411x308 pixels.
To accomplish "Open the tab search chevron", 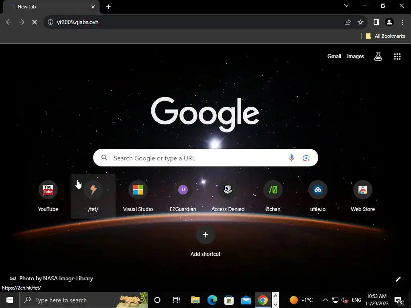I will (346, 6).
